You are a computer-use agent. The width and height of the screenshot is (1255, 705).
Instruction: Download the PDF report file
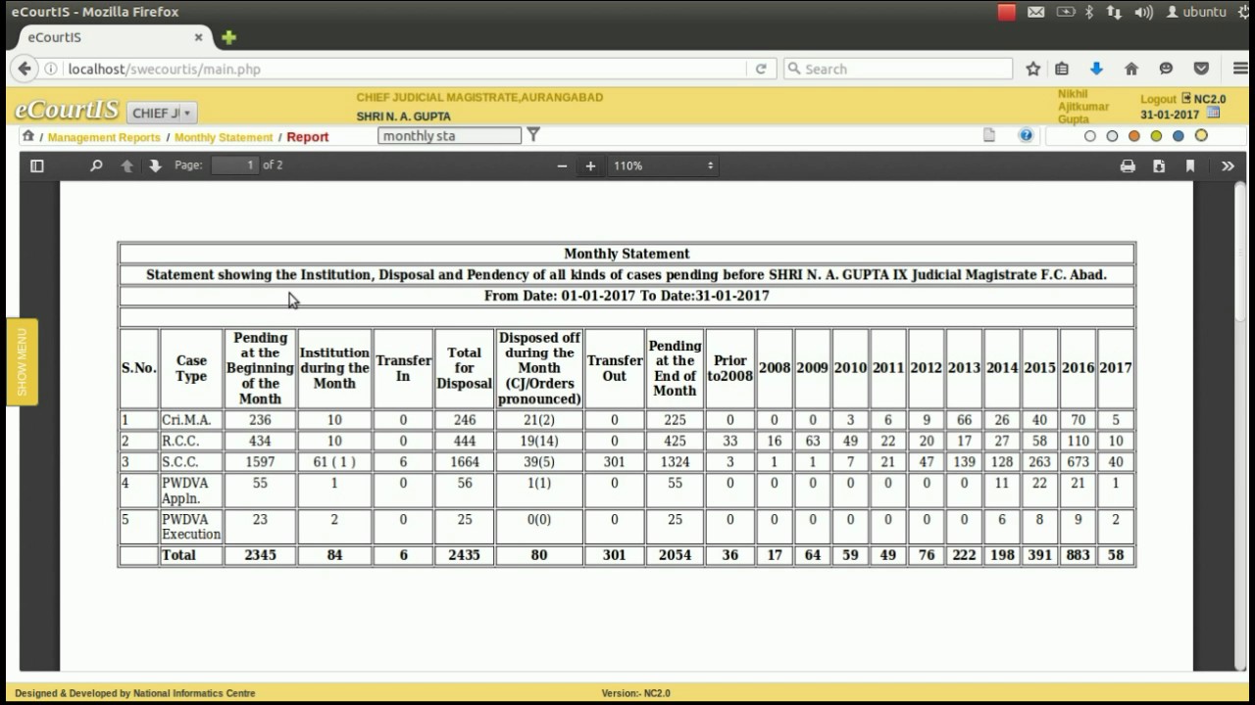click(x=1159, y=166)
